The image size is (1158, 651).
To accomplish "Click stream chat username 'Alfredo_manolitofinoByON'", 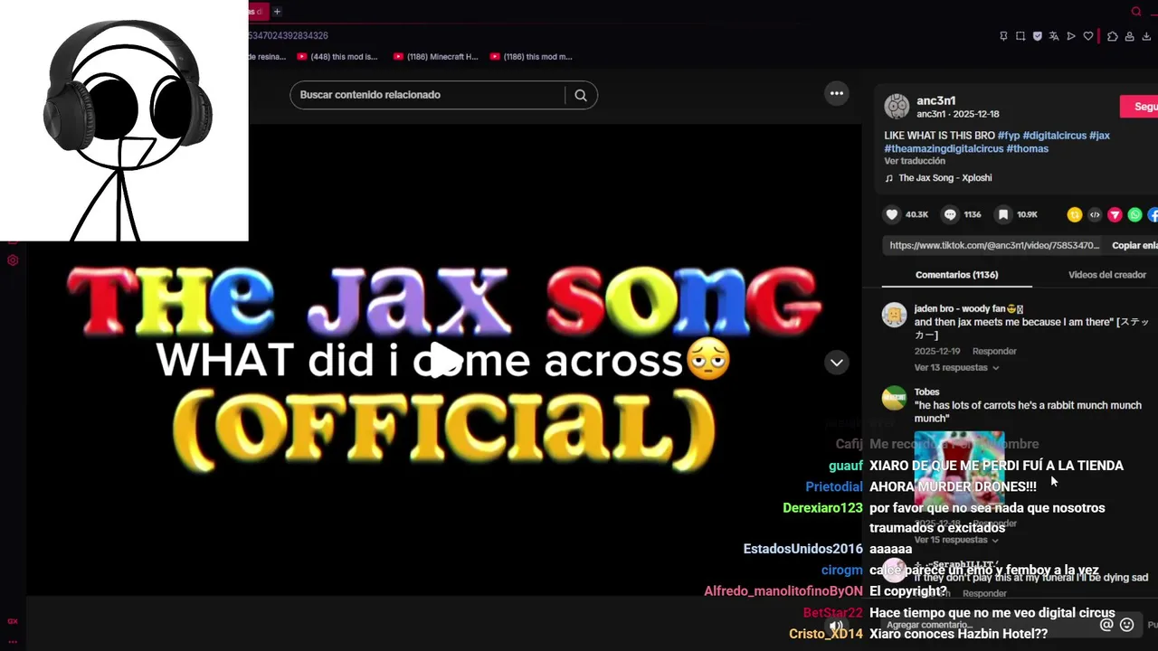I will pyautogui.click(x=783, y=591).
